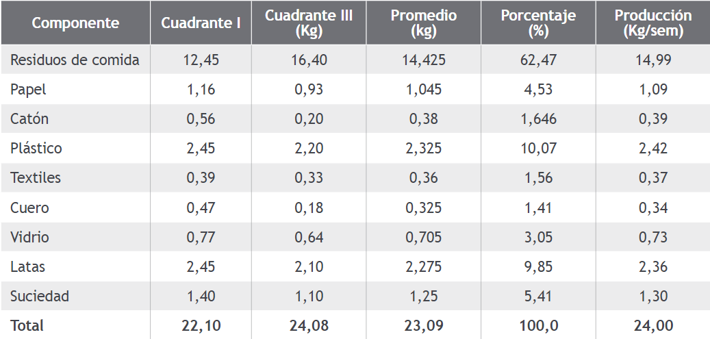Click the Suciedad row label
The height and width of the screenshot is (339, 710).
pyautogui.click(x=40, y=296)
